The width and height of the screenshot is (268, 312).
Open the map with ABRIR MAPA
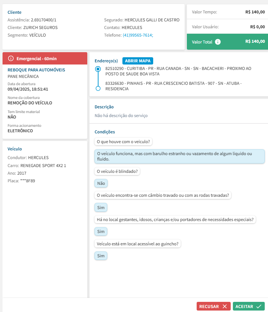(x=138, y=61)
